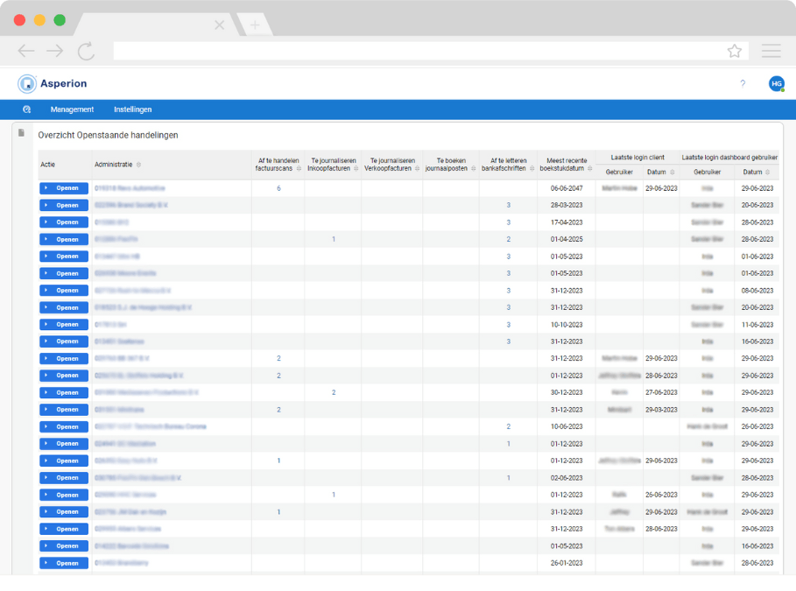Click the document icon in the left sidebar

coord(21,133)
